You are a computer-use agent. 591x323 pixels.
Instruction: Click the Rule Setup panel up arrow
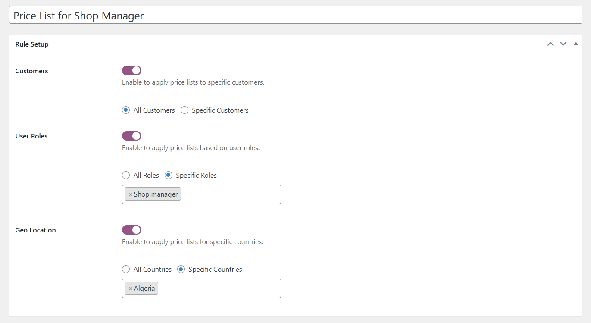pos(550,44)
